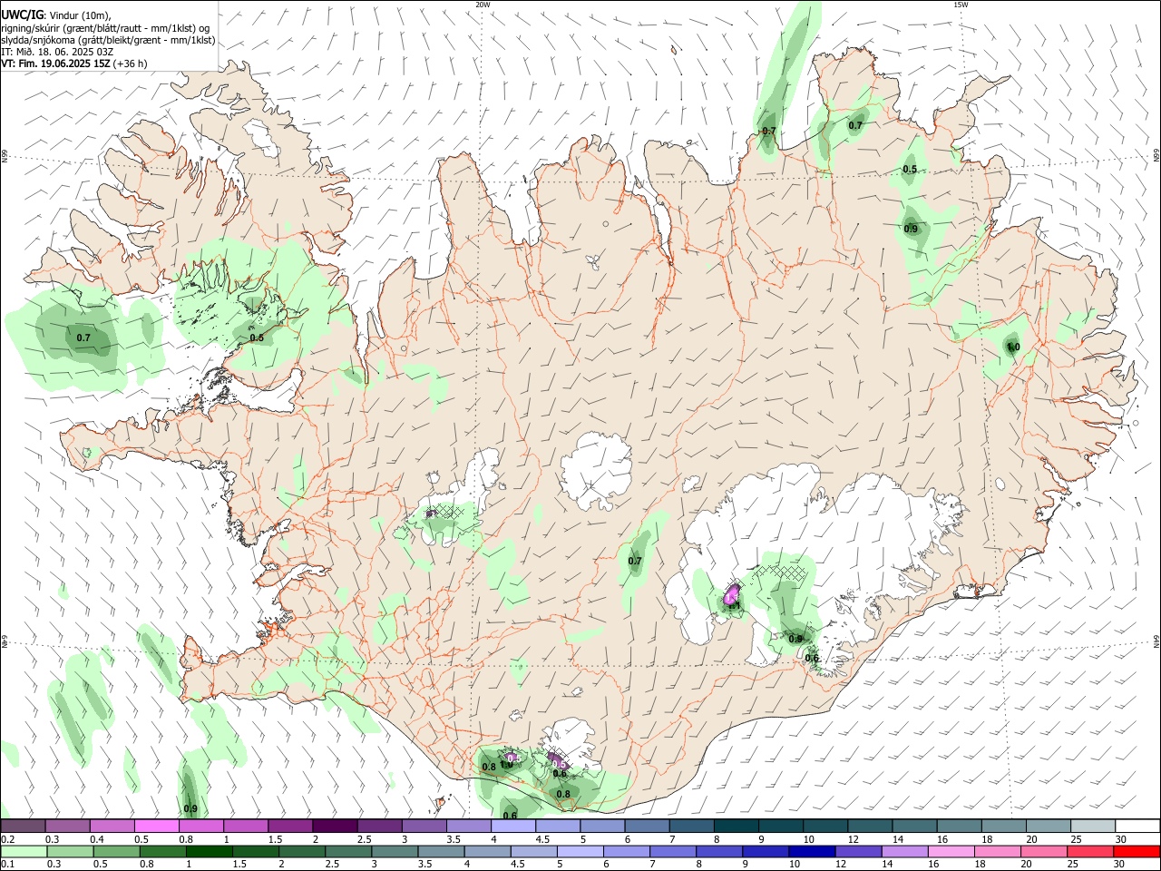Click the rain legend swatch for 7–8
This screenshot has width=1161, height=871.
[673, 852]
